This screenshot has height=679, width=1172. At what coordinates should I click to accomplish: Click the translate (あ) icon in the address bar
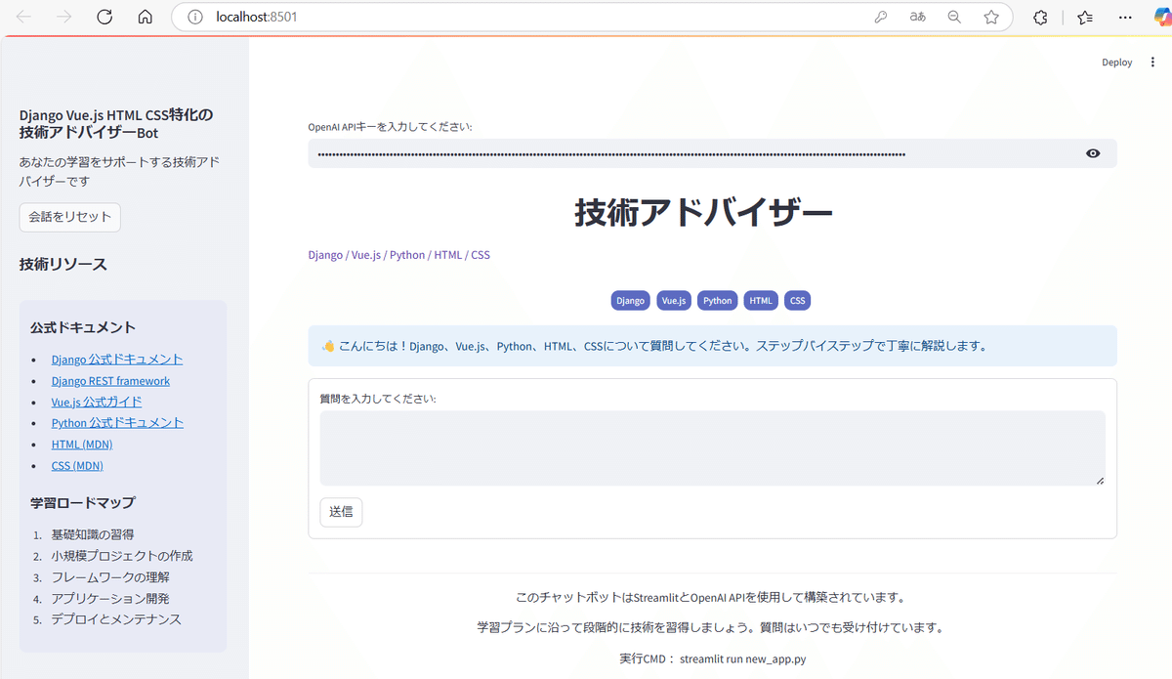pyautogui.click(x=917, y=17)
